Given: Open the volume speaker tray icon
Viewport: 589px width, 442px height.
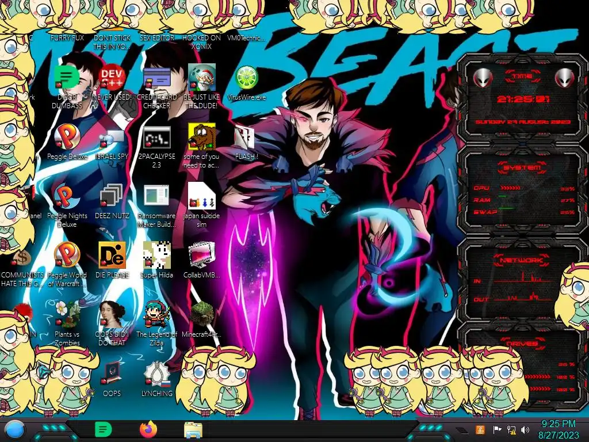Looking at the screenshot, I should tap(526, 429).
